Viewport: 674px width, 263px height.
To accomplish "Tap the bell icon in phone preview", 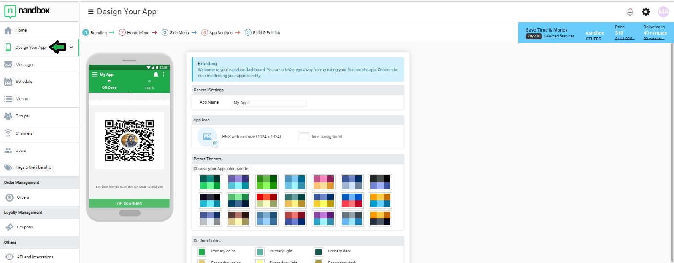I will 156,74.
